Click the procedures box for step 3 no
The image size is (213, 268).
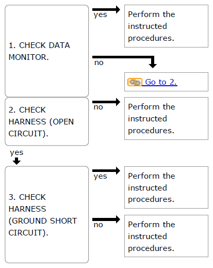click(x=166, y=236)
